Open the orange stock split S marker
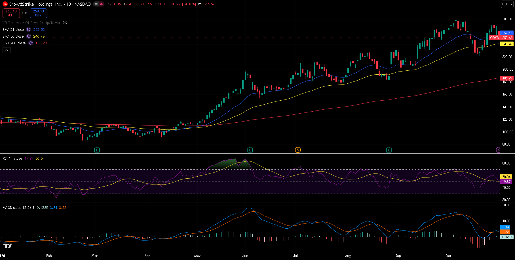This screenshot has height=260, width=515. pos(298,150)
